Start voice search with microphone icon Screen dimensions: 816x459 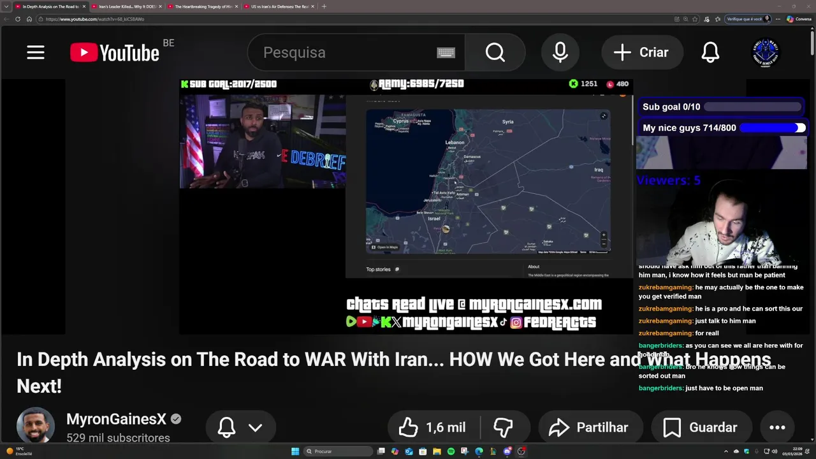[560, 52]
